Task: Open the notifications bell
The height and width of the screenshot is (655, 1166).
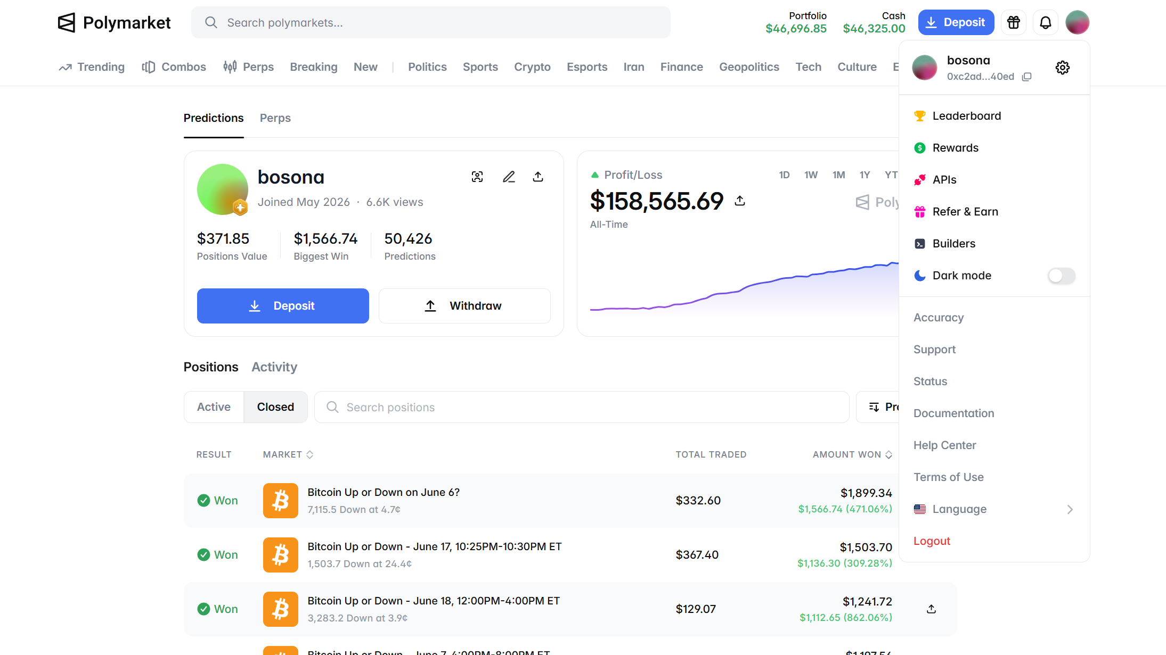Action: click(1045, 22)
